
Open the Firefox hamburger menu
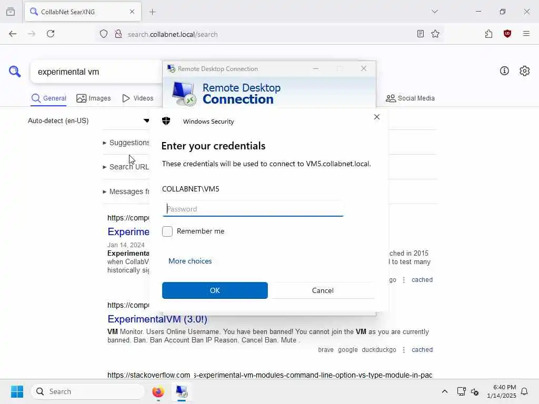(526, 34)
